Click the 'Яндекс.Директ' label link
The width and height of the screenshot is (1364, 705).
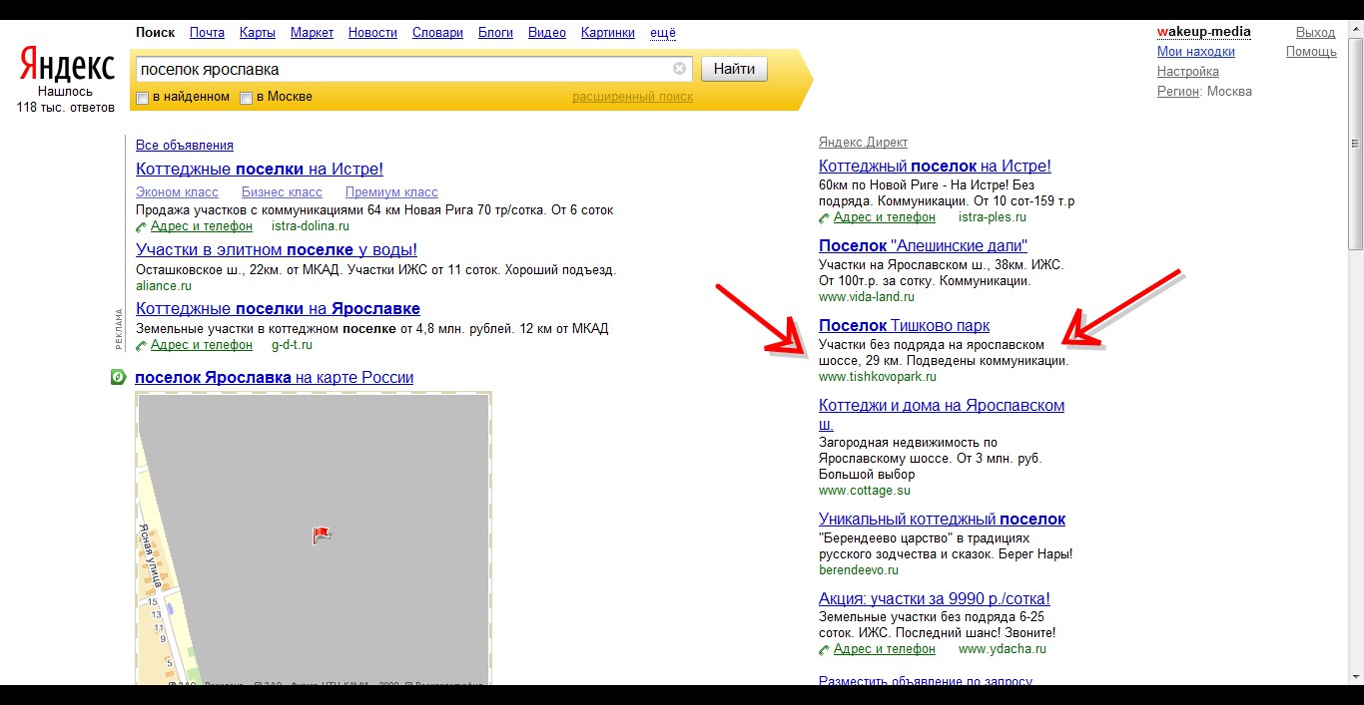pos(863,142)
